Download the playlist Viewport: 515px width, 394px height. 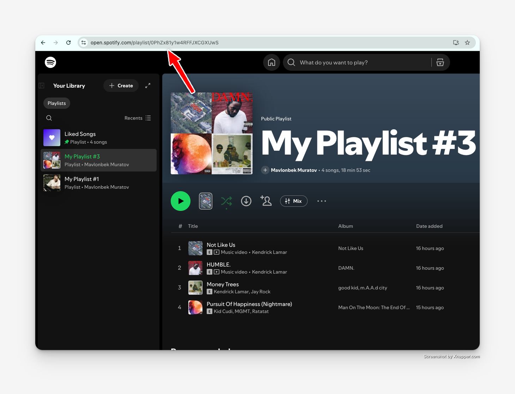[x=246, y=201]
